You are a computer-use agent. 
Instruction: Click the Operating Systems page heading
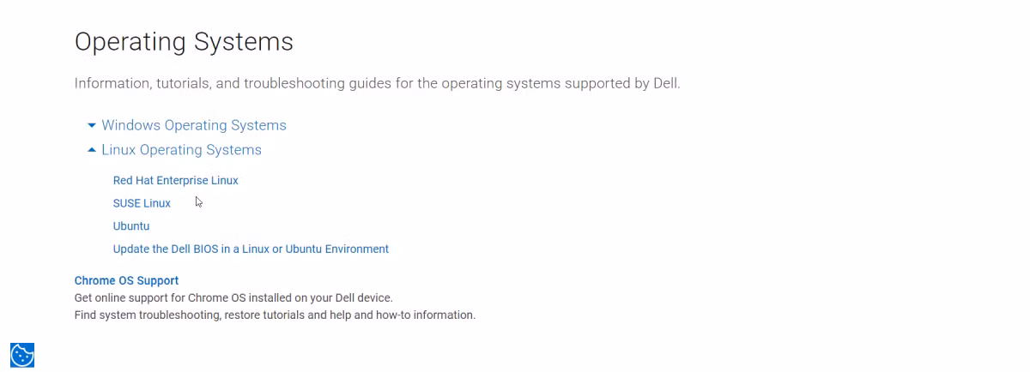pyautogui.click(x=184, y=42)
